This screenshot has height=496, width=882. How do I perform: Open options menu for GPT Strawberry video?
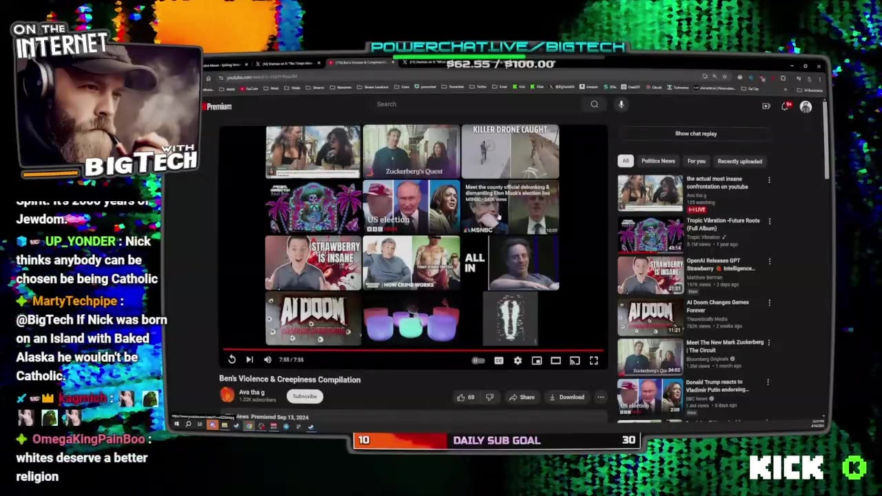point(770,262)
